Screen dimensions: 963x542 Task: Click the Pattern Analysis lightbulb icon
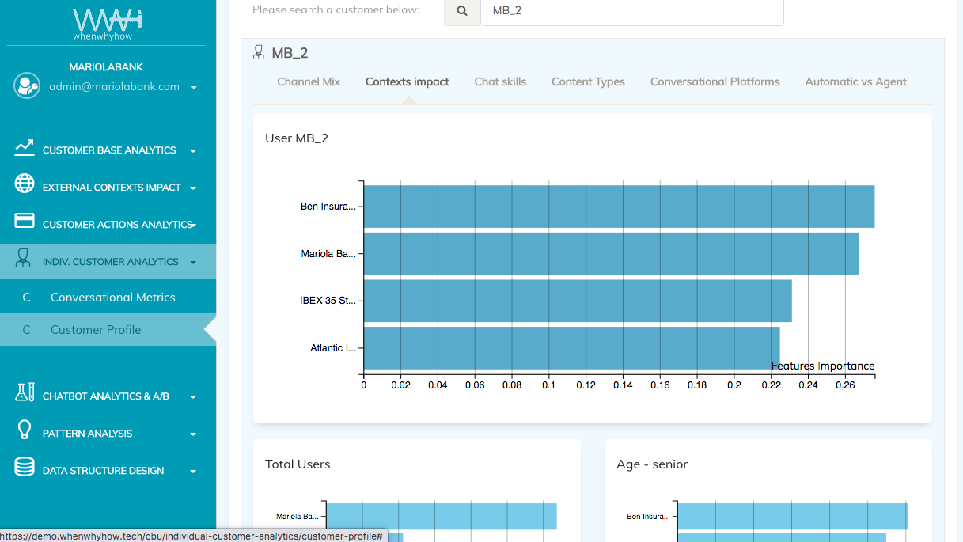point(25,430)
